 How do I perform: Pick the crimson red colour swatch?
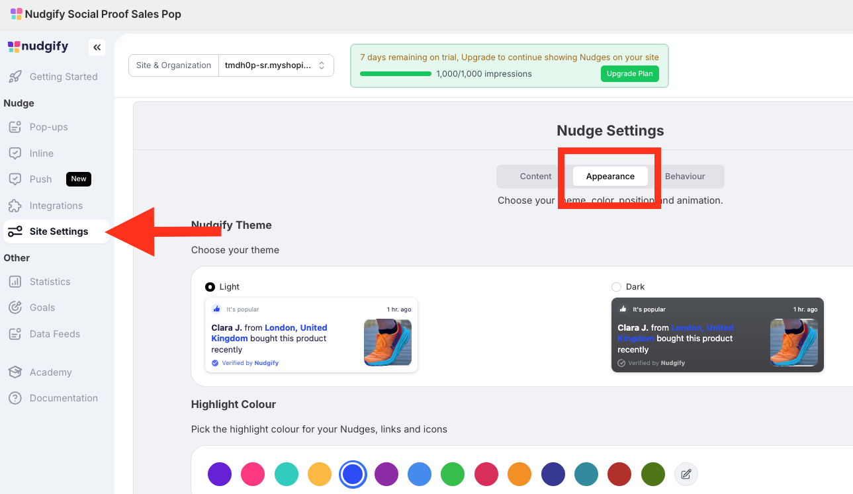486,474
